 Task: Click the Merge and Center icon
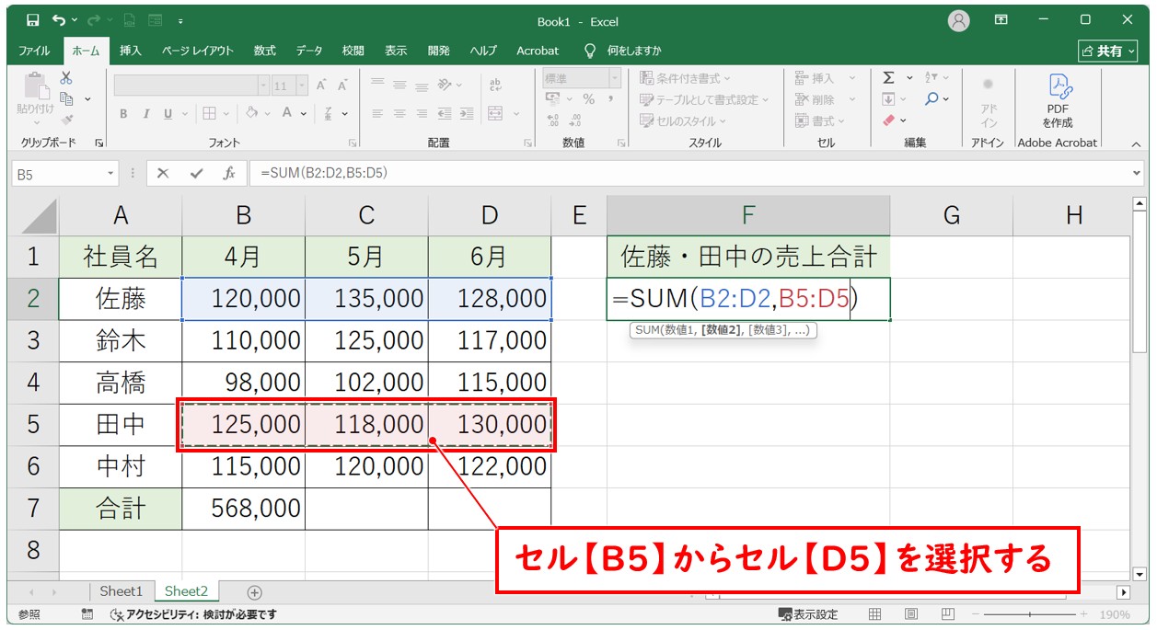point(495,113)
